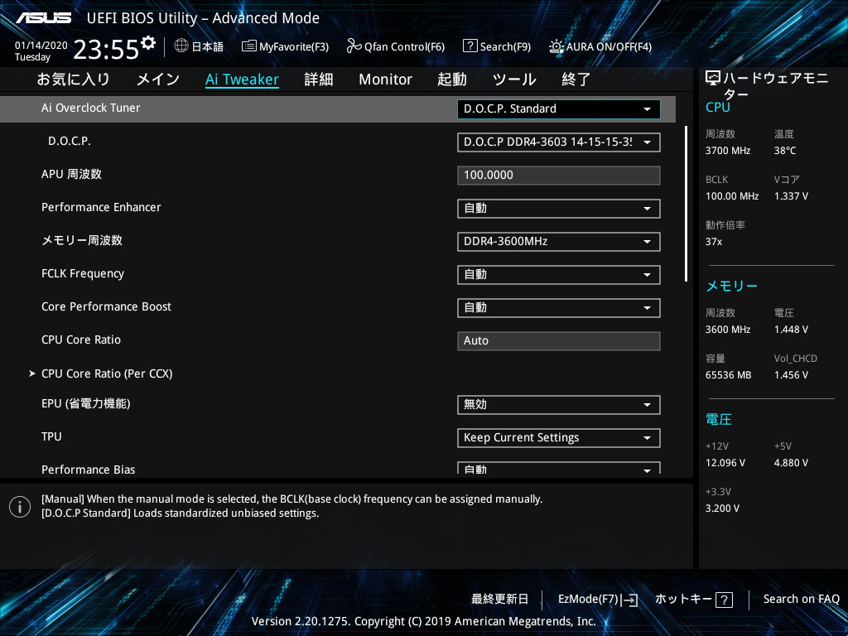This screenshot has height=636, width=848.
Task: Click the Vコア 1.337 V value
Action: tap(791, 196)
